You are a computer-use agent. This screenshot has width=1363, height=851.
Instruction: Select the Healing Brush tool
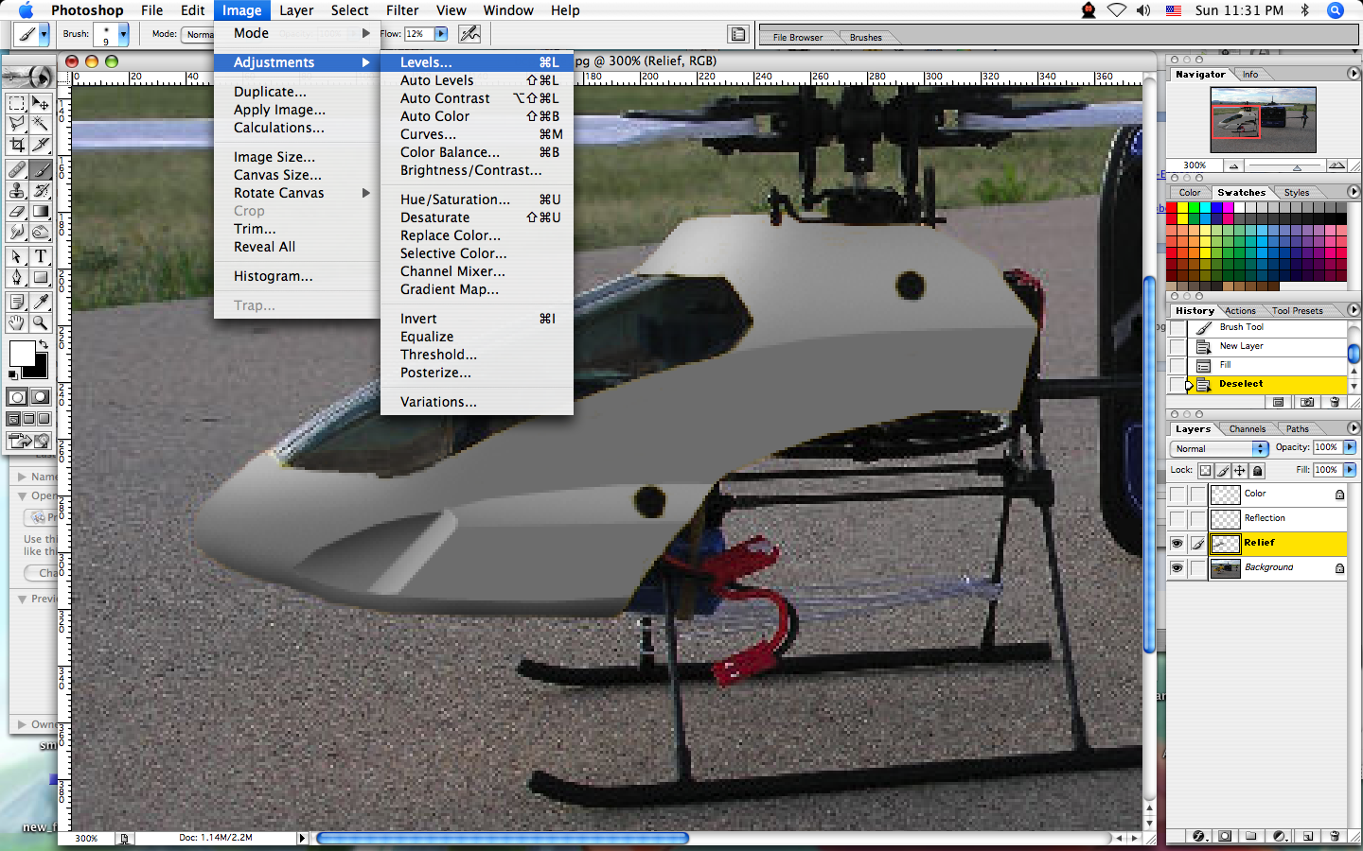[17, 170]
